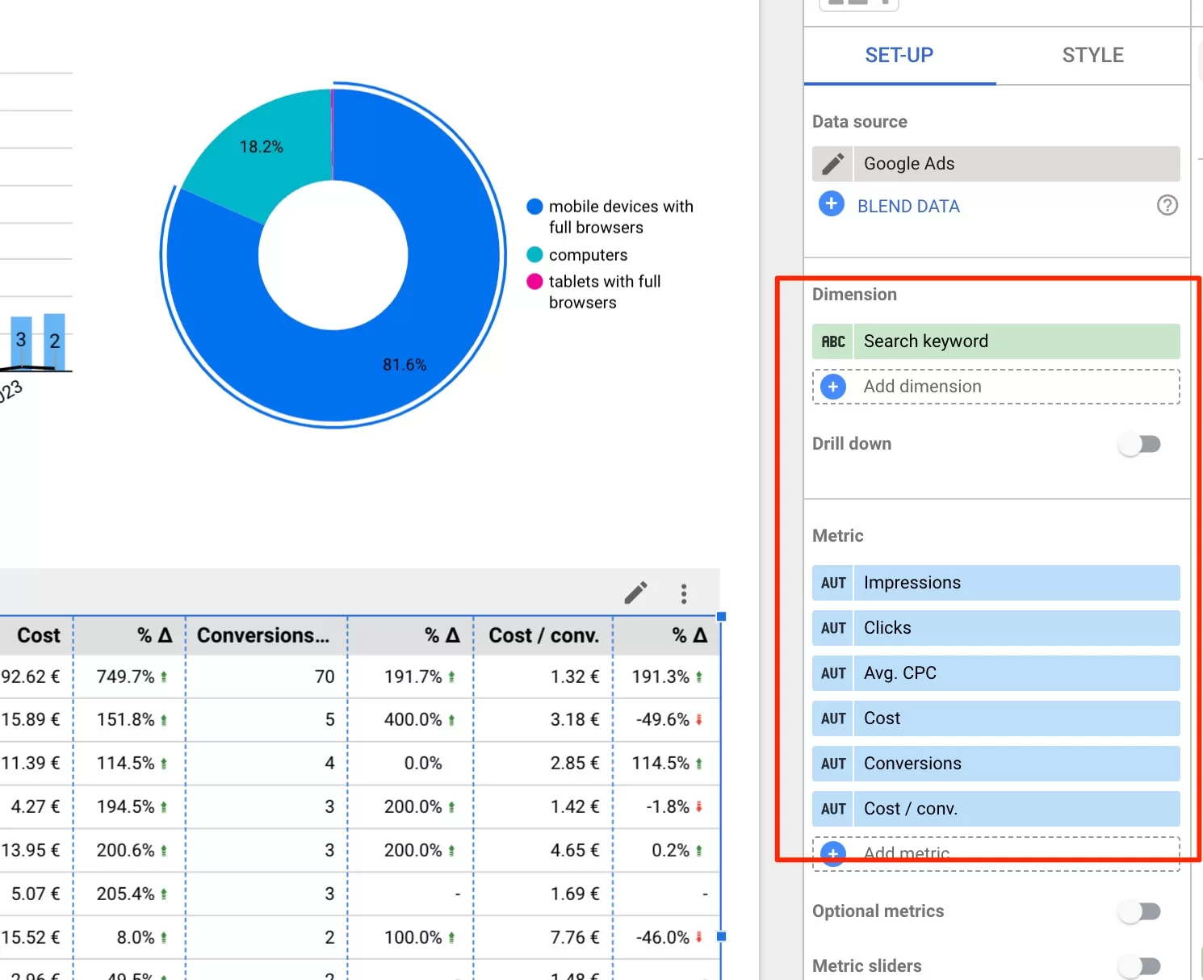The height and width of the screenshot is (980, 1203).
Task: Click the teal legend dot for computers
Action: pos(534,255)
